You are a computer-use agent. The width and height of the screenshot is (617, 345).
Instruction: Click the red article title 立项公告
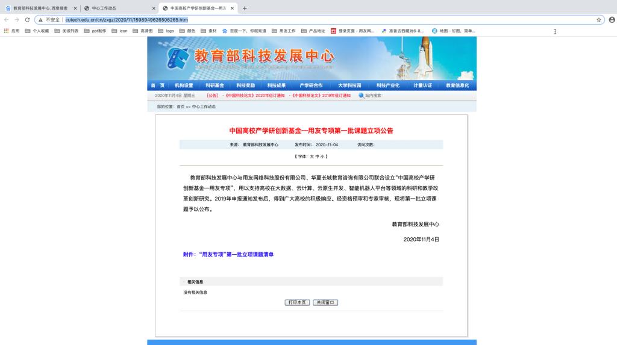pyautogui.click(x=311, y=131)
